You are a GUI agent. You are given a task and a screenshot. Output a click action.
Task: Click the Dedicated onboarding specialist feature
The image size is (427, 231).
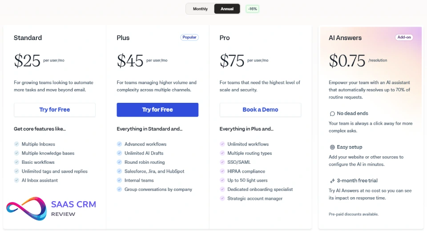(x=260, y=190)
